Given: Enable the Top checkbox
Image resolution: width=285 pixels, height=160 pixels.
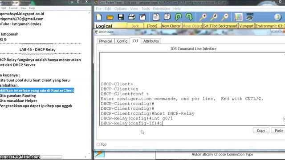Looking at the screenshot, I should 98,144.
